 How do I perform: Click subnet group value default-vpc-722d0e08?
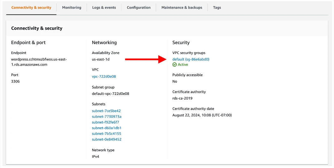point(111,93)
